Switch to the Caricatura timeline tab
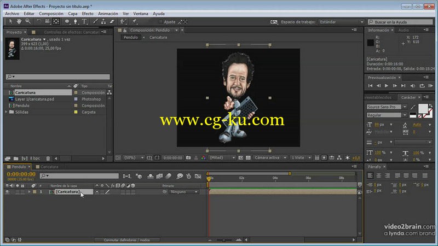This screenshot has height=246, width=438. tap(49, 167)
